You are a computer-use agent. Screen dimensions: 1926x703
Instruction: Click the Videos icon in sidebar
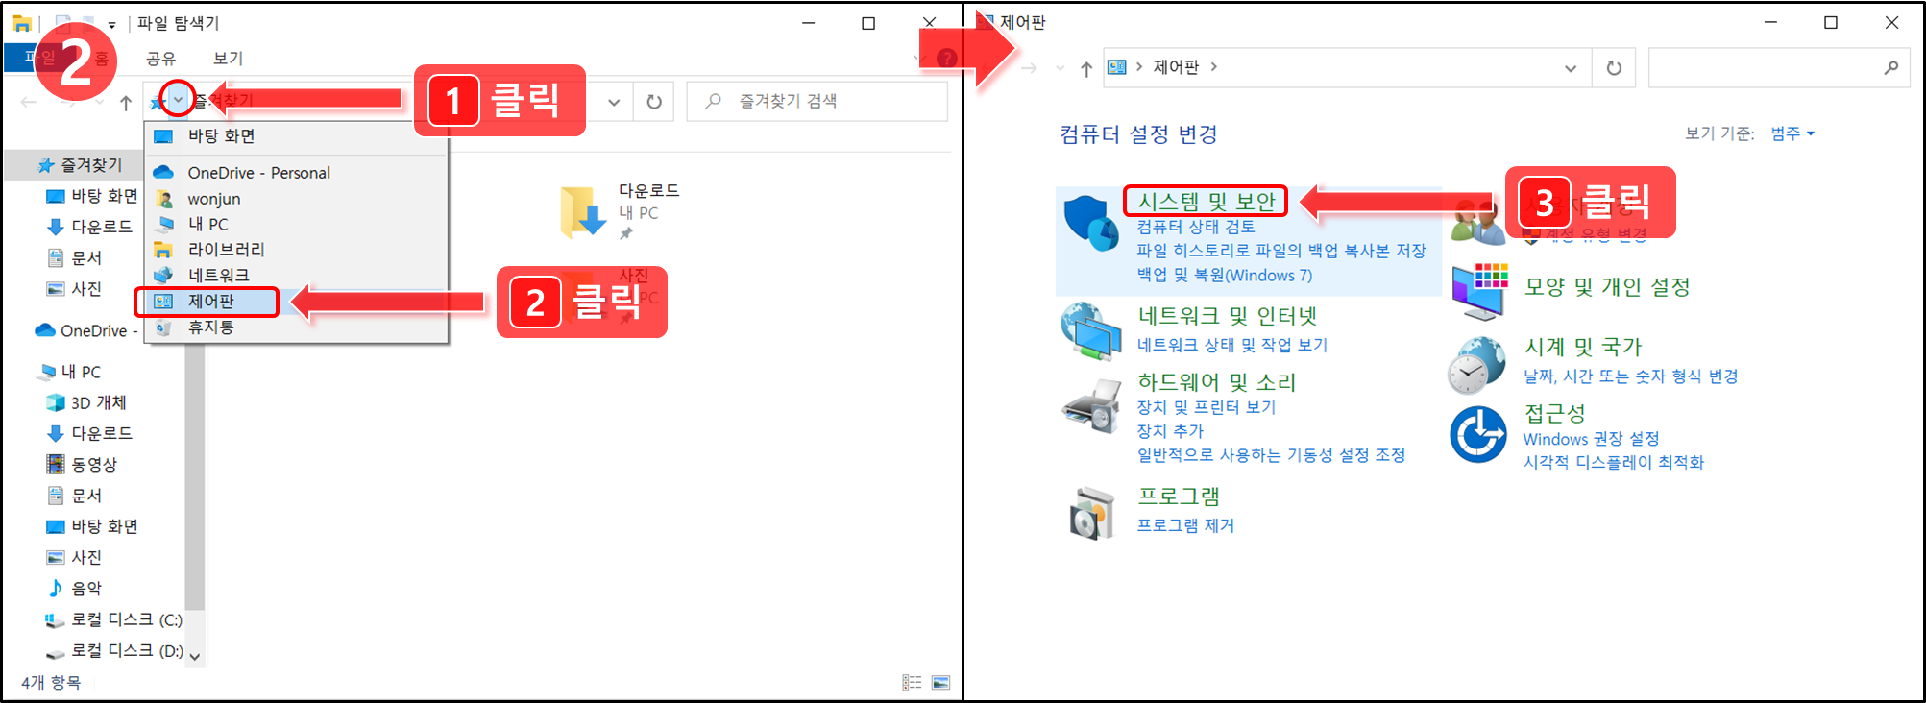point(56,464)
